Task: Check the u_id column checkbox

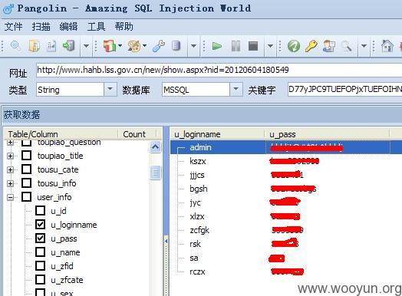Action: (x=40, y=211)
